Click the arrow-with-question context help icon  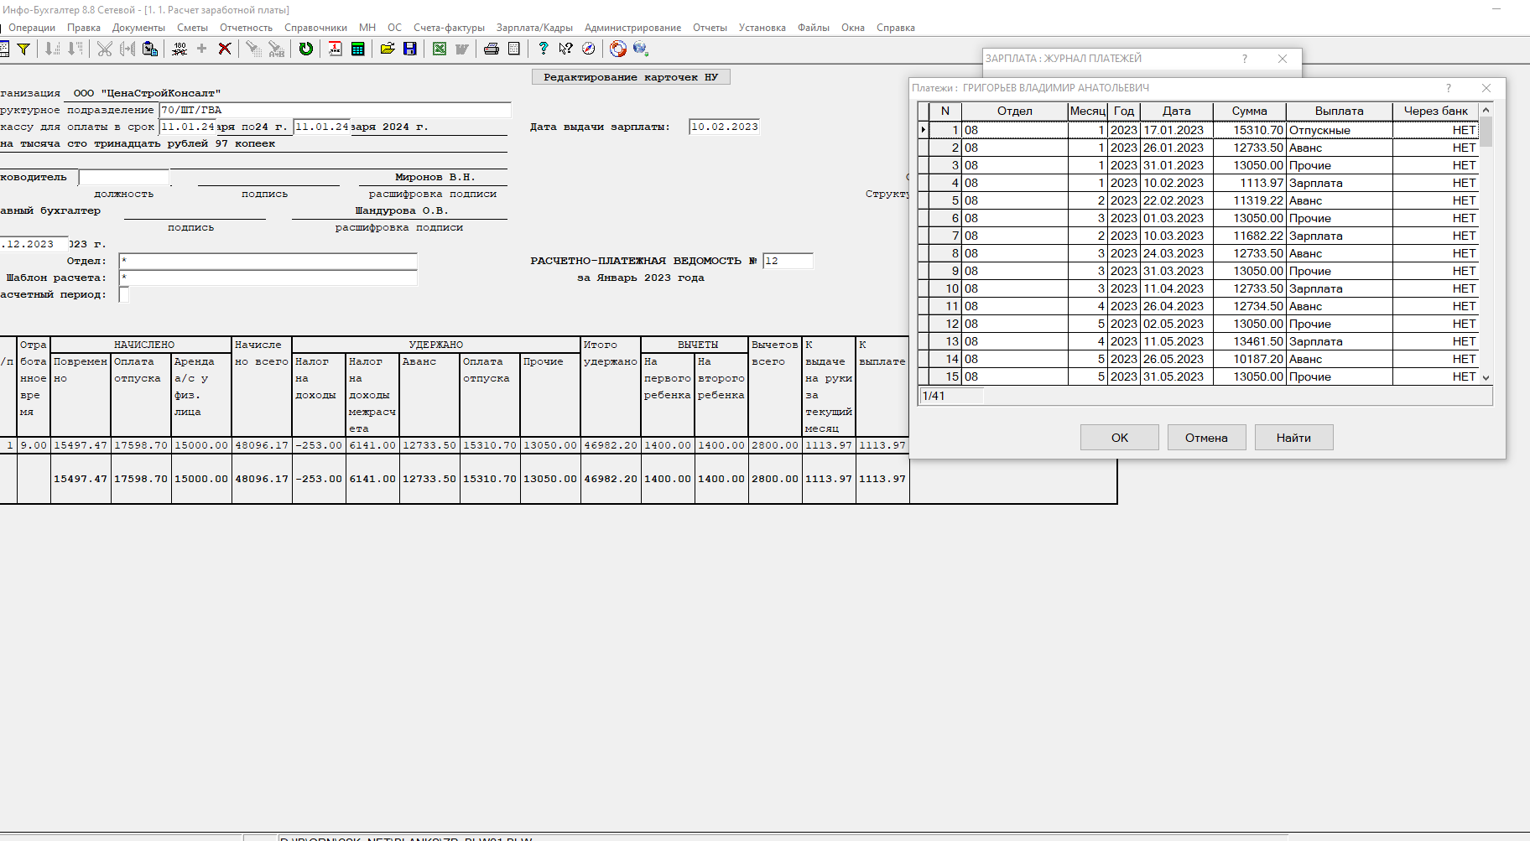coord(566,49)
